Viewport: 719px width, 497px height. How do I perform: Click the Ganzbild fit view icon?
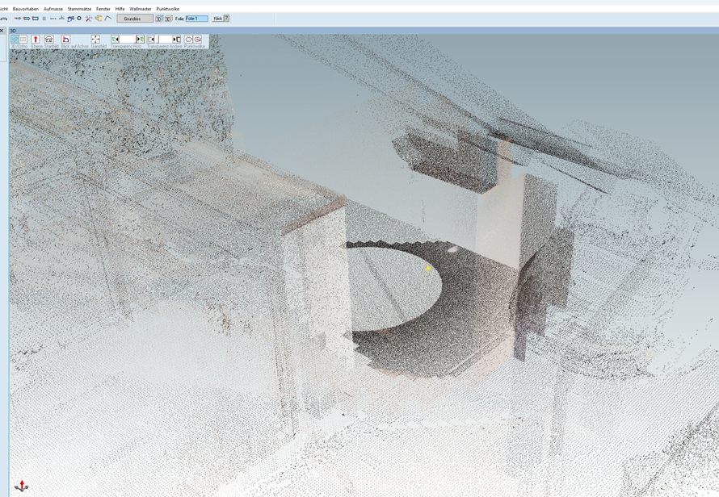click(x=95, y=39)
